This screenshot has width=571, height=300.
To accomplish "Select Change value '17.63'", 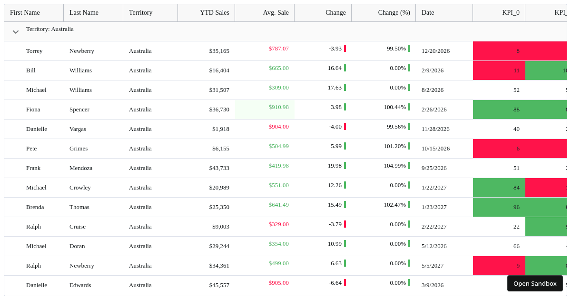I will 335,88.
